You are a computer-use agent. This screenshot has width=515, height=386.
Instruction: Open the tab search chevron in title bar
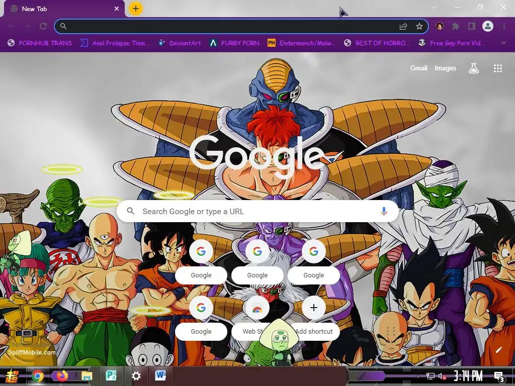click(434, 7)
